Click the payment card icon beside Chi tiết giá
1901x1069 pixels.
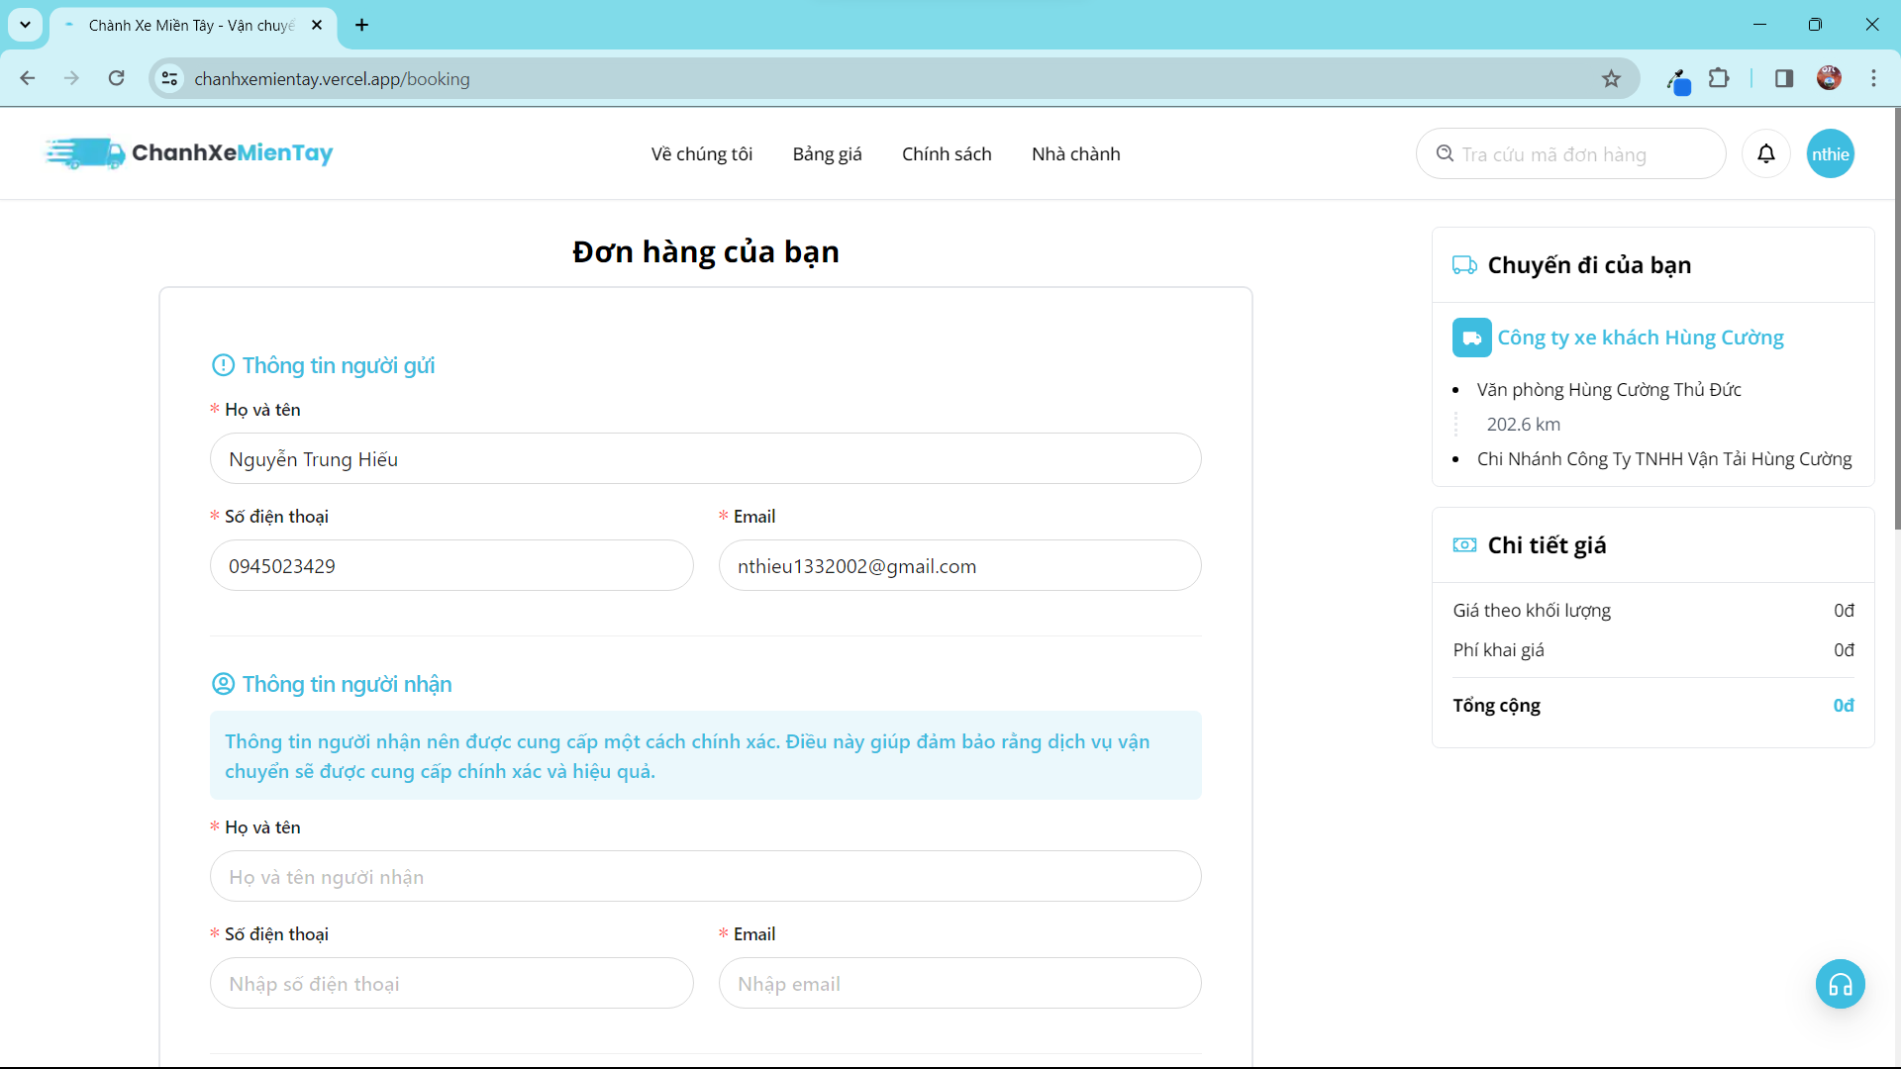1465,544
